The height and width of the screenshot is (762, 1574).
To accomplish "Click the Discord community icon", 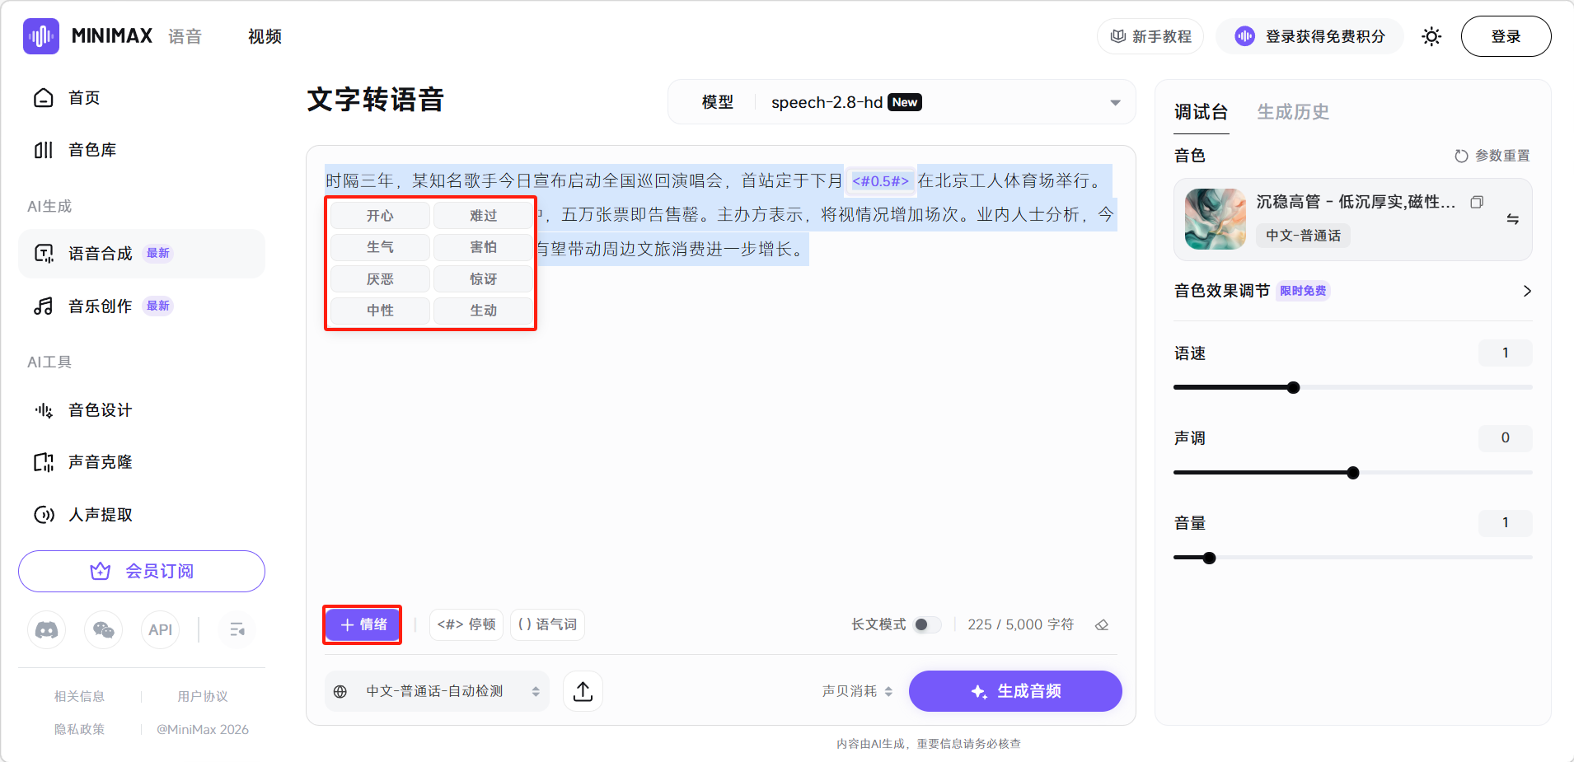I will coord(47,630).
